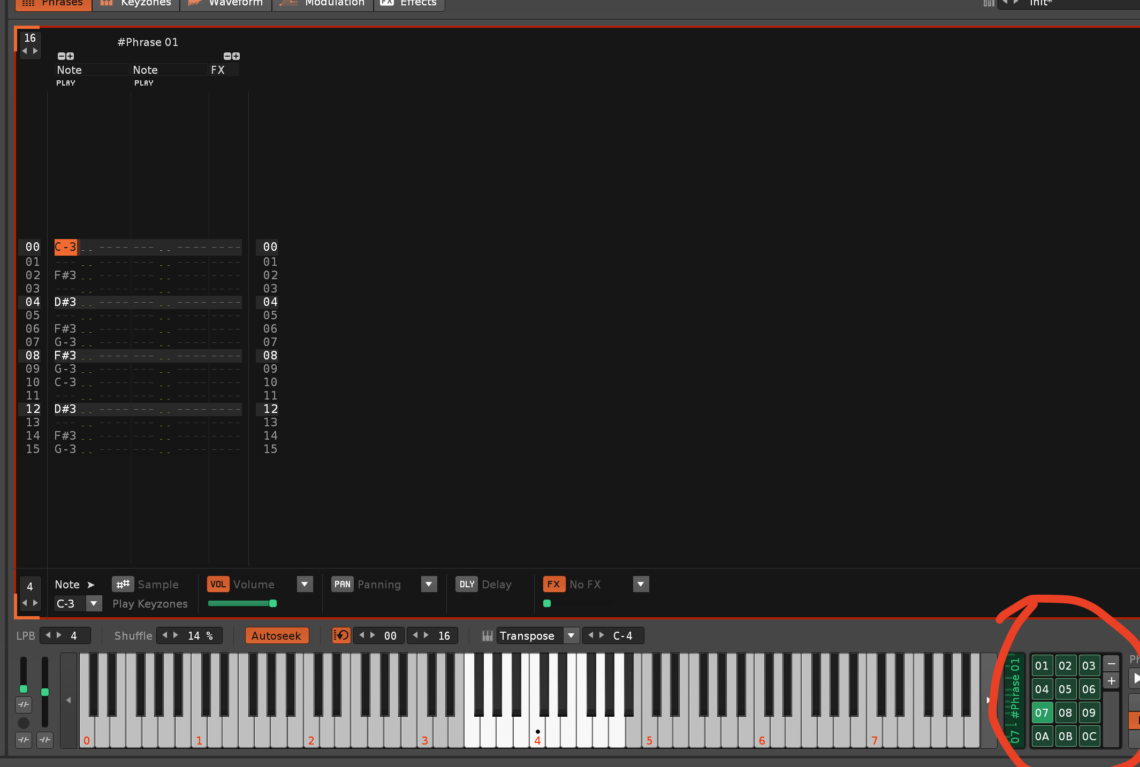Screen dimensions: 1140x767
Task: Select the C-3 note in line 00
Action: click(x=66, y=247)
